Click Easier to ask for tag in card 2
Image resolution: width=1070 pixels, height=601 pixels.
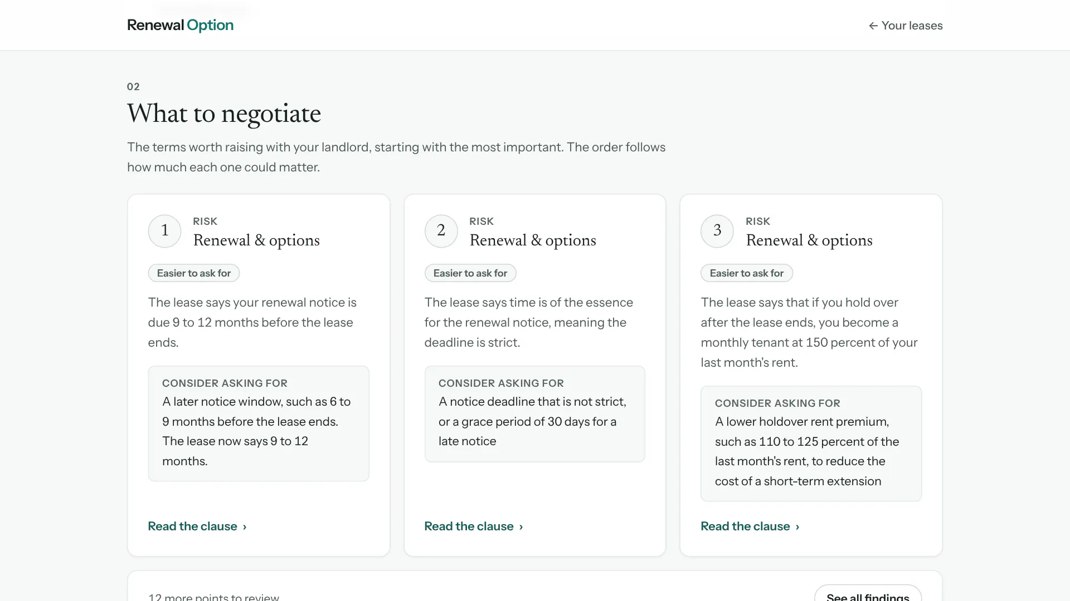click(x=470, y=273)
